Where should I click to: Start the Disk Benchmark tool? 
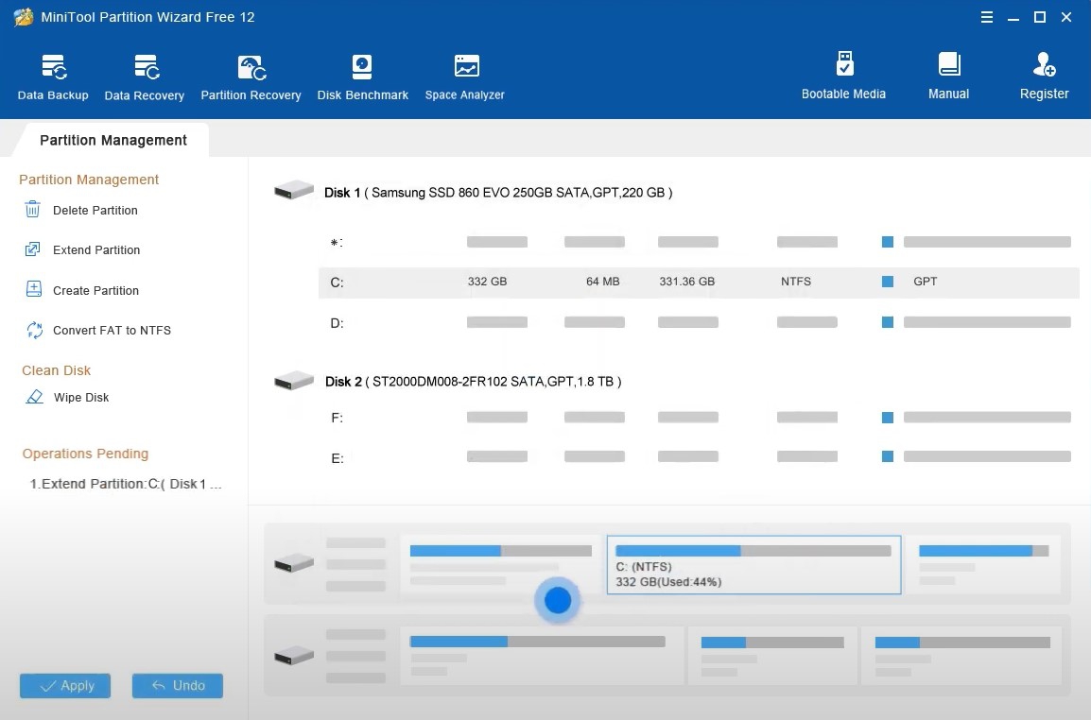[362, 77]
